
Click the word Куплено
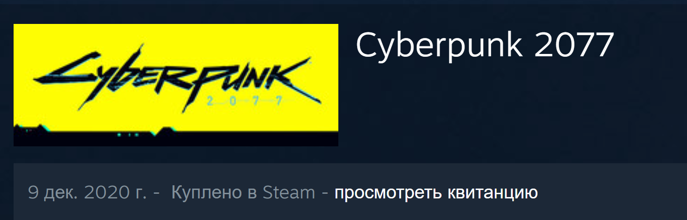coord(206,193)
